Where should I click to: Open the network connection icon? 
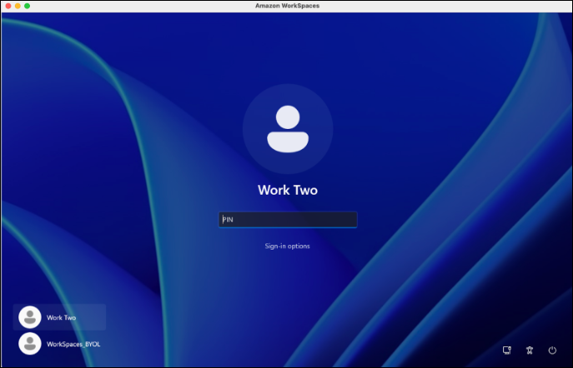pyautogui.click(x=506, y=351)
